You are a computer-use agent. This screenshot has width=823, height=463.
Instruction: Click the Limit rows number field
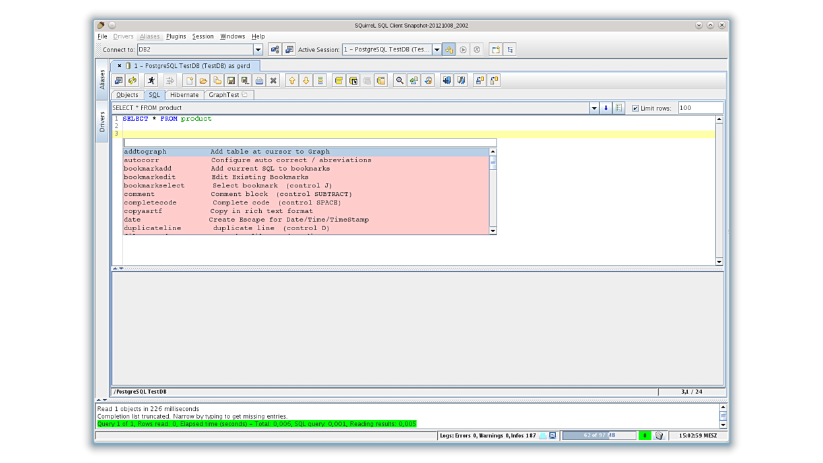pos(700,108)
